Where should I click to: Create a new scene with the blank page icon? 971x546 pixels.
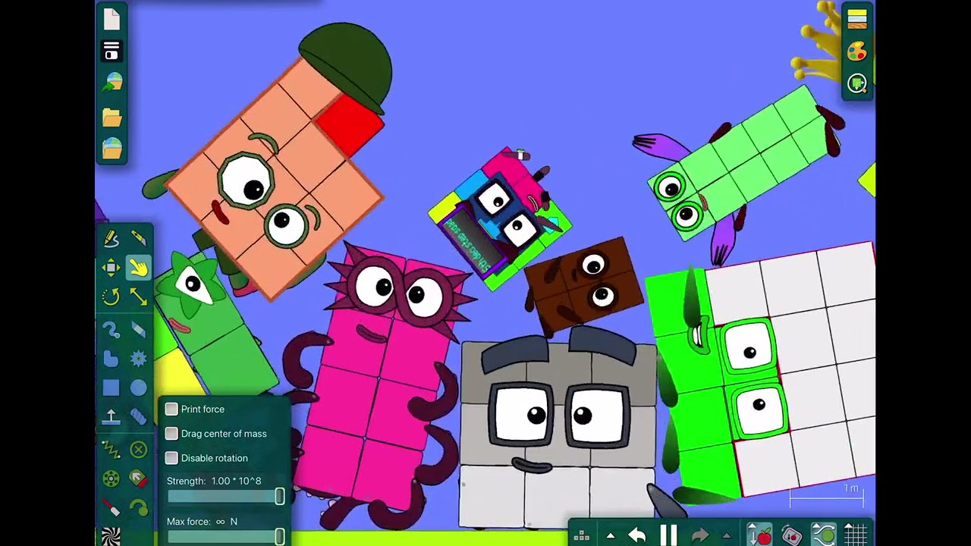112,19
